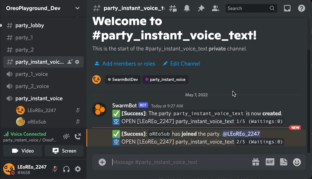The image size is (312, 179).
Task: Expand the OreoPlayground_Dev server menu
Action: coord(77,8)
